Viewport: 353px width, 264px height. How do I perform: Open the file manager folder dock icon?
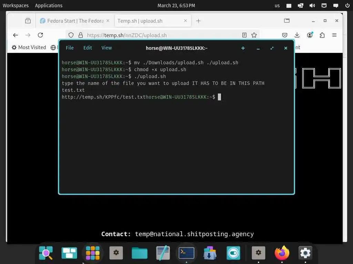point(140,253)
